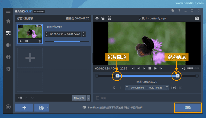Open the Help question mark icon
206x118 pixels.
coord(179,10)
